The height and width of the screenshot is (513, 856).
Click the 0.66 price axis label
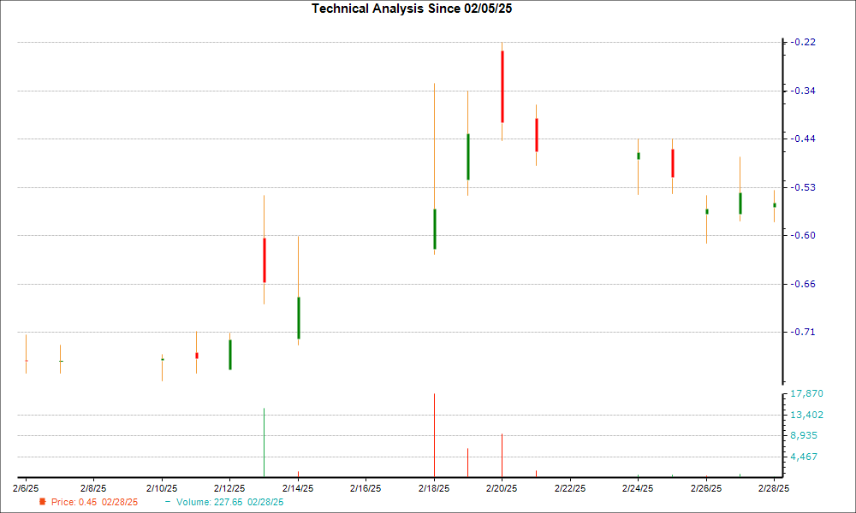pyautogui.click(x=805, y=284)
